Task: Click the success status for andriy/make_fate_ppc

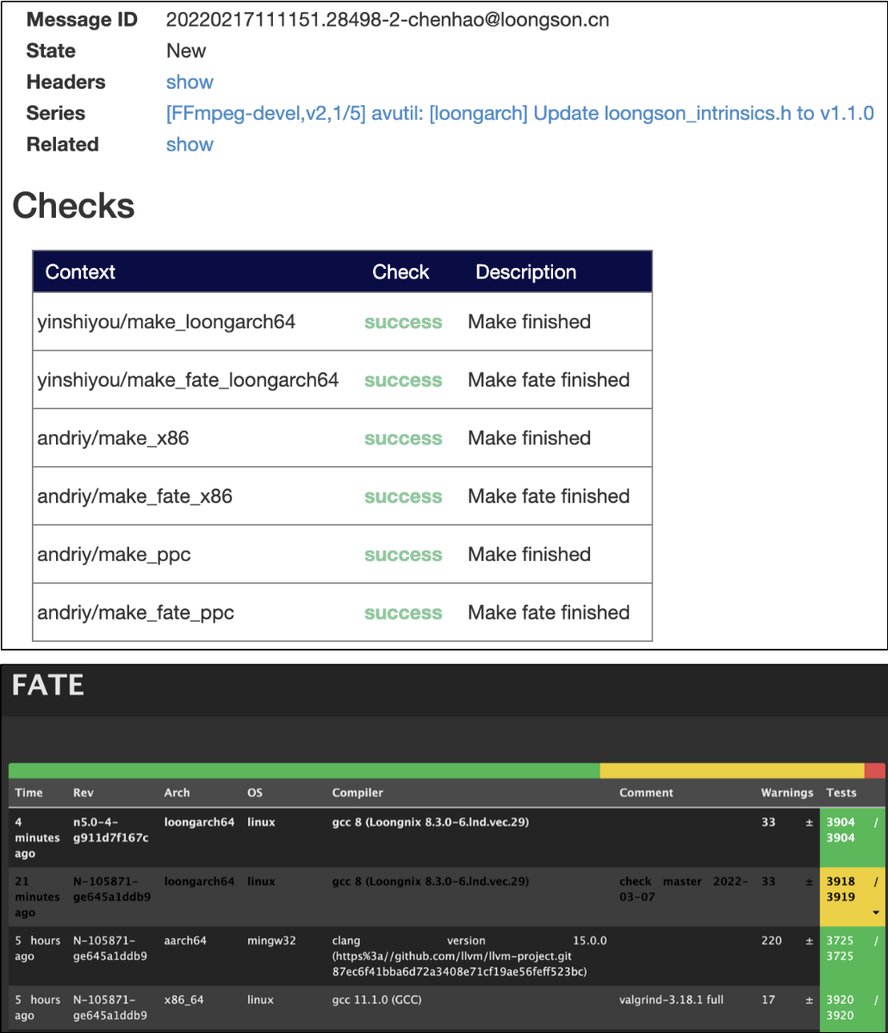Action: point(402,613)
